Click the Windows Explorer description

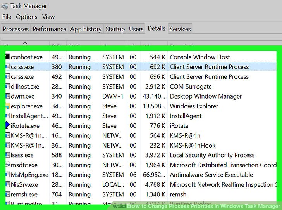click(194, 106)
